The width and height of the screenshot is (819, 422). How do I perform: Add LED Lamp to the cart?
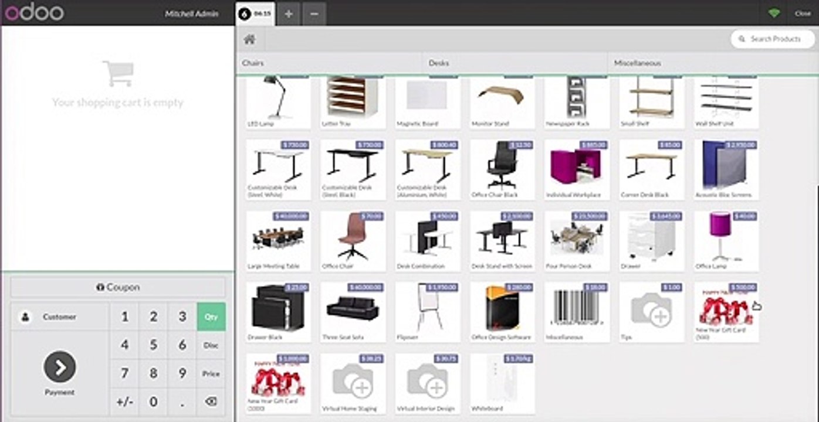(278, 103)
